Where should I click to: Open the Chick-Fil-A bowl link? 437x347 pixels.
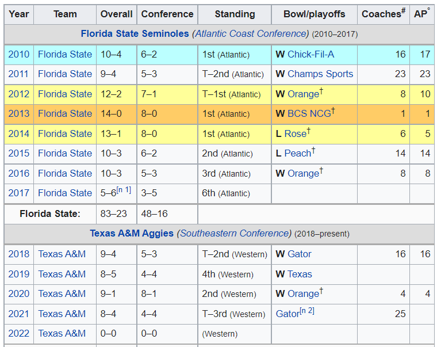(x=310, y=55)
